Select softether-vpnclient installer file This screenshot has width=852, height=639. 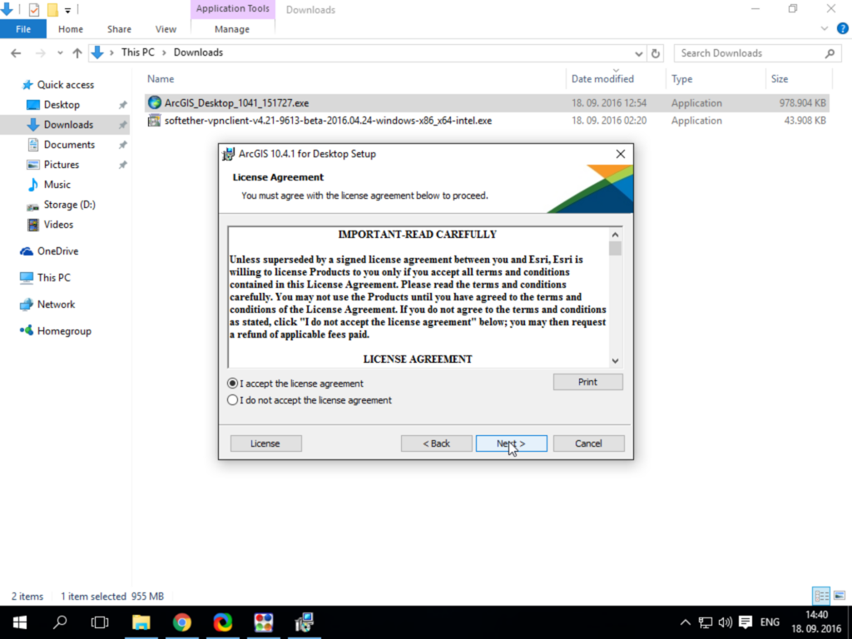(x=487, y=121)
